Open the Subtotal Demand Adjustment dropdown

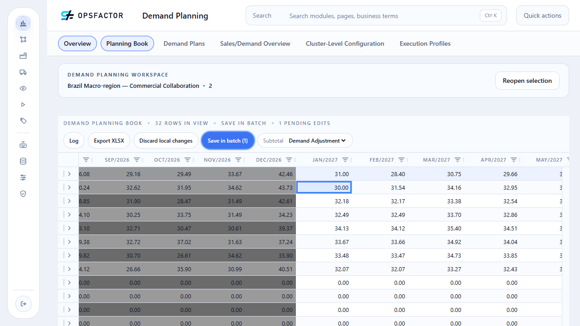click(317, 141)
